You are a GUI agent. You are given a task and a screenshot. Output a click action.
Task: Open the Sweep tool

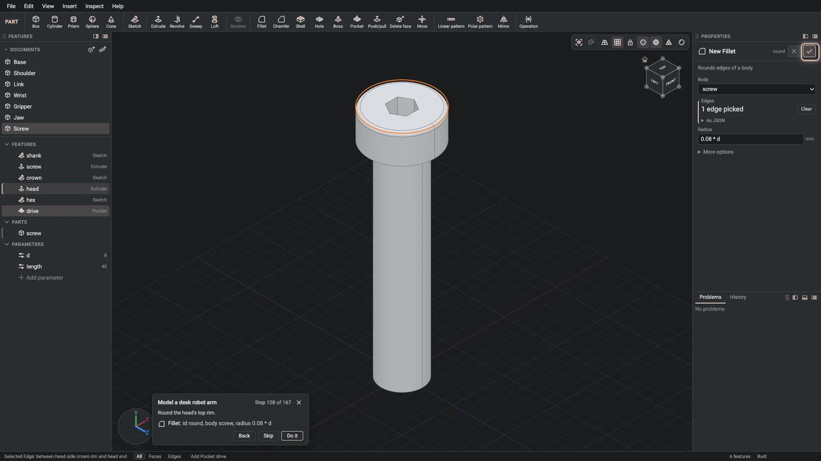coord(196,22)
